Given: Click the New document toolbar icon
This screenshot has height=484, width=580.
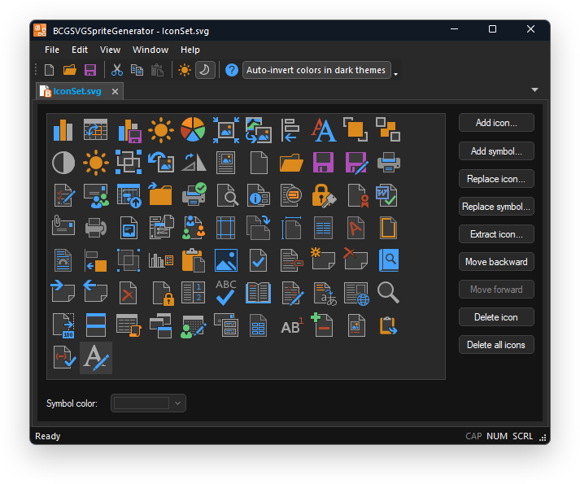Looking at the screenshot, I should pyautogui.click(x=49, y=70).
